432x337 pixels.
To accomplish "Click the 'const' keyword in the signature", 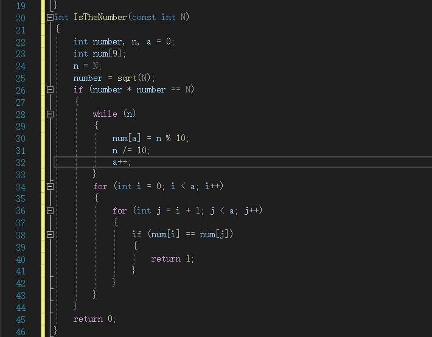I will pyautogui.click(x=144, y=18).
